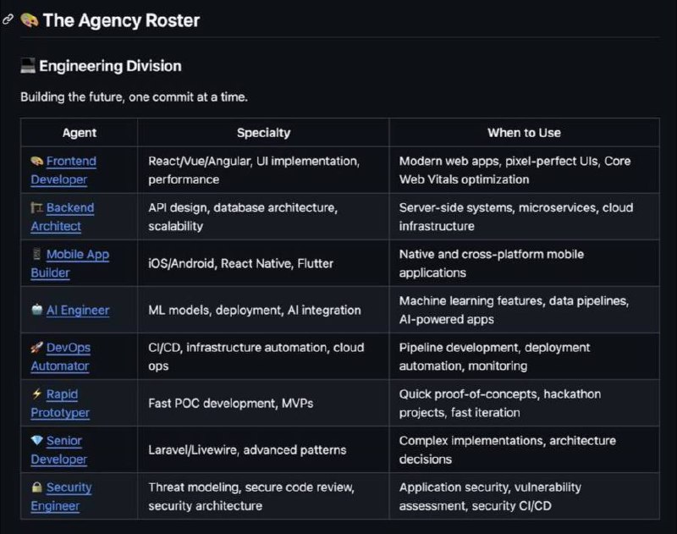Click the Agent column header
Viewport: 677px width, 534px height.
pos(80,132)
